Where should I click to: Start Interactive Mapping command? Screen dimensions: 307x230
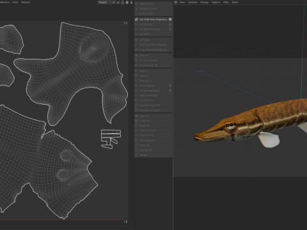pos(153,45)
